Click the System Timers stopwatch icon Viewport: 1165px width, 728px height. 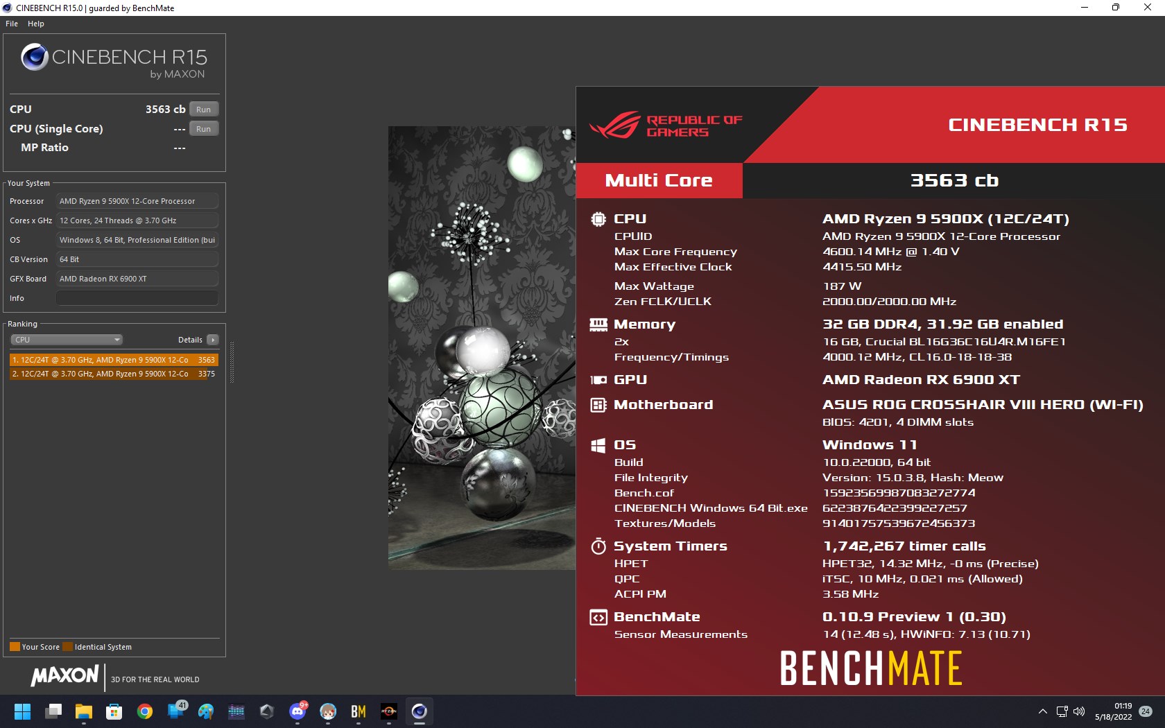tap(598, 546)
